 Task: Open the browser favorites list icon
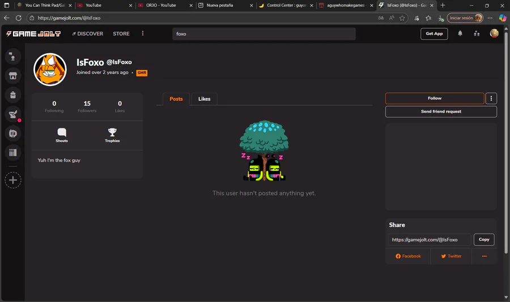428,18
